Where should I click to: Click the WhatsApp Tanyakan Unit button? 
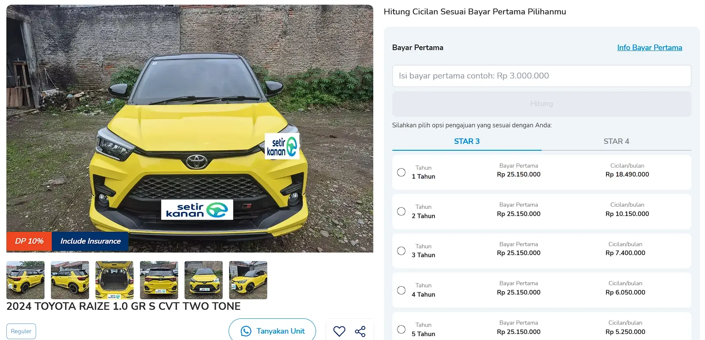pos(272,331)
